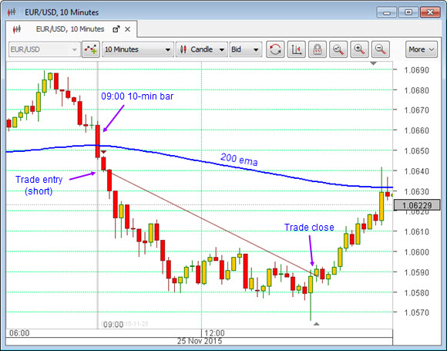This screenshot has width=447, height=351.
Task: Open the Candle chart type dropdown
Action: point(202,49)
